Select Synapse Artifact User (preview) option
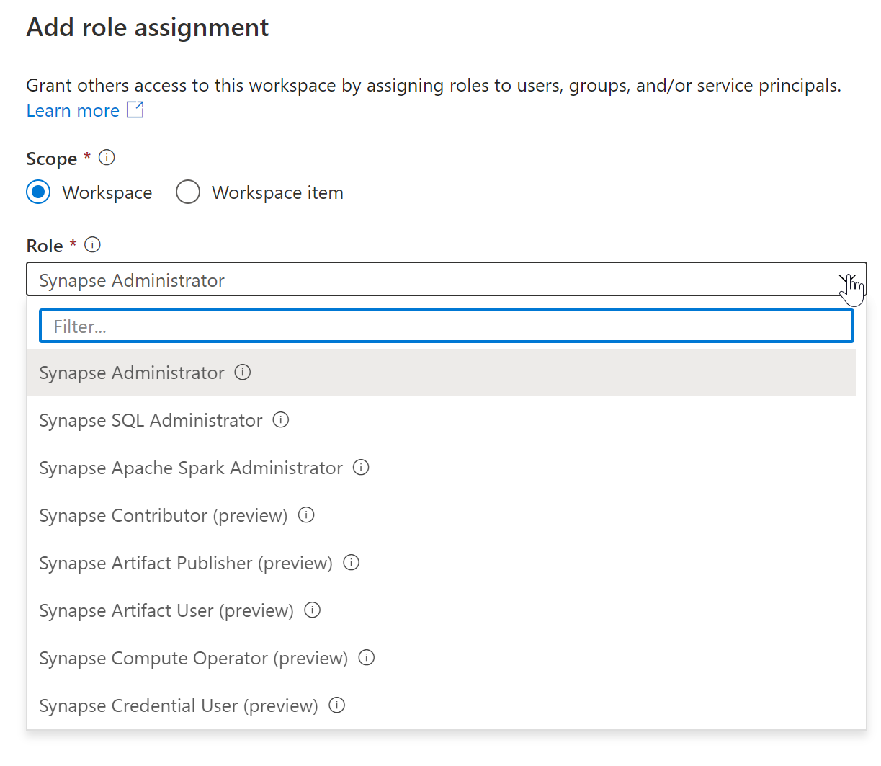The image size is (881, 766). pyautogui.click(x=166, y=611)
